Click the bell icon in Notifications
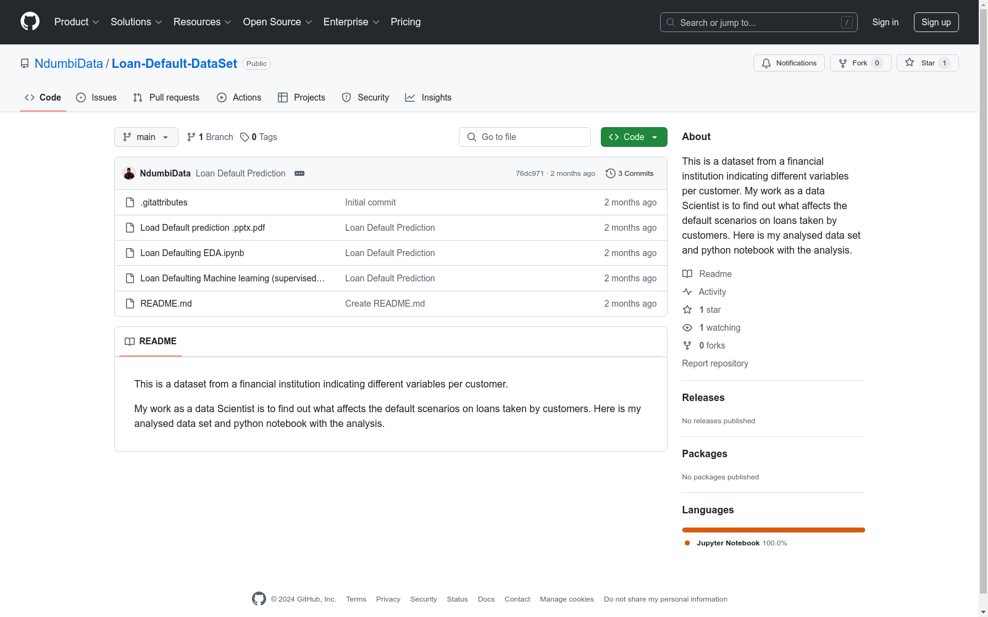 766,63
